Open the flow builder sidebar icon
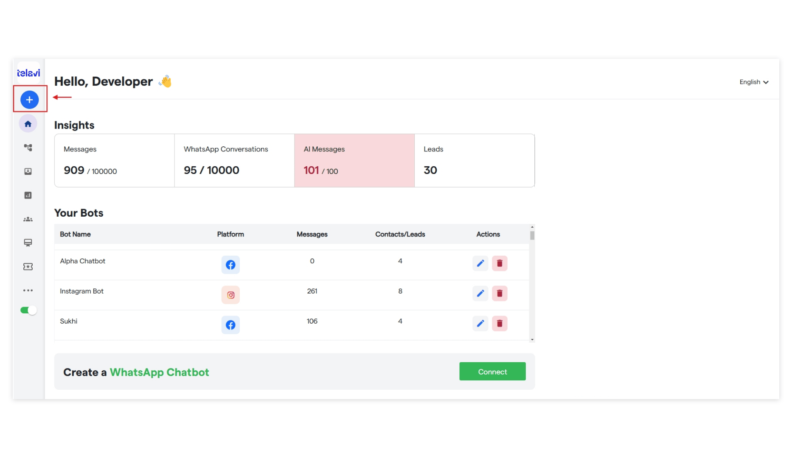The image size is (792, 458). tap(28, 148)
